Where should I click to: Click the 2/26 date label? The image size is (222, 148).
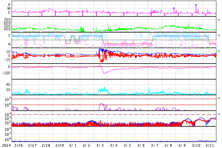[19, 145]
